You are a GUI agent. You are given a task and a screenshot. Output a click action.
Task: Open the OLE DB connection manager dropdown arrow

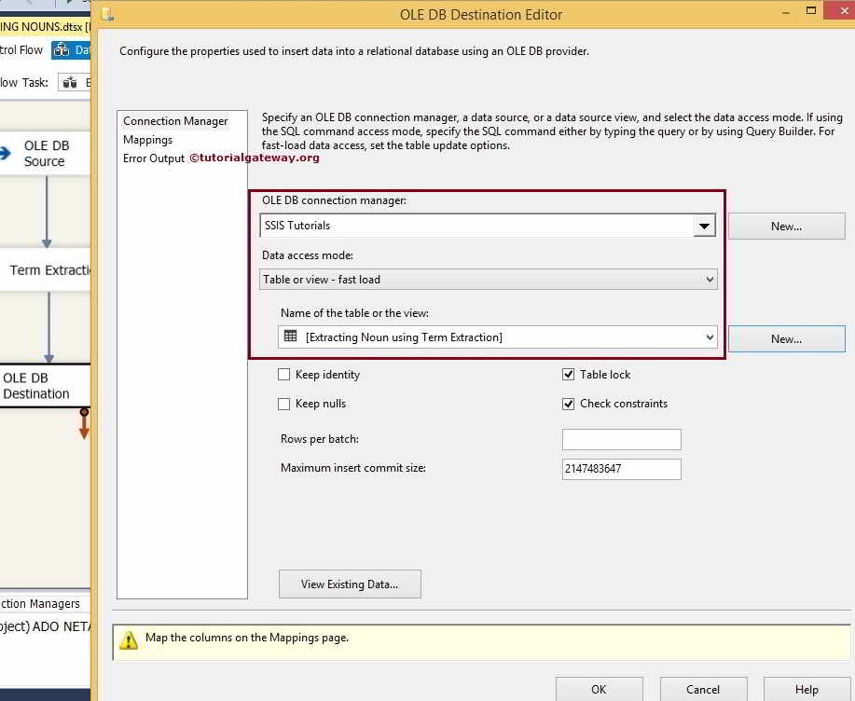click(x=704, y=226)
